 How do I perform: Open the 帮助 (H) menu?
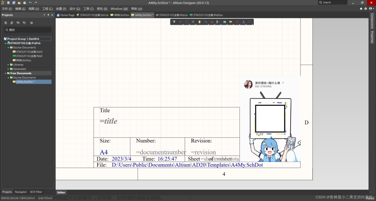pyautogui.click(x=137, y=9)
